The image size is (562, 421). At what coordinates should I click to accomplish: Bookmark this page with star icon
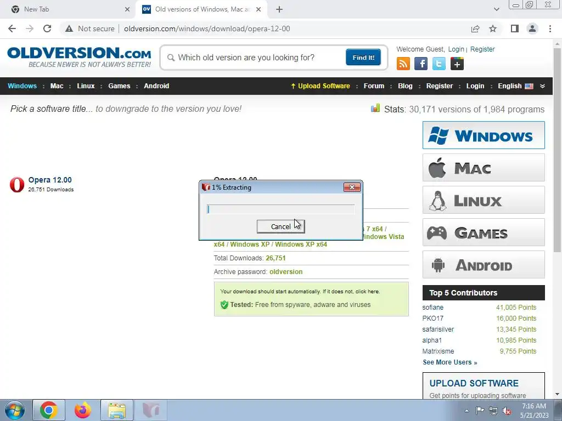pyautogui.click(x=493, y=29)
